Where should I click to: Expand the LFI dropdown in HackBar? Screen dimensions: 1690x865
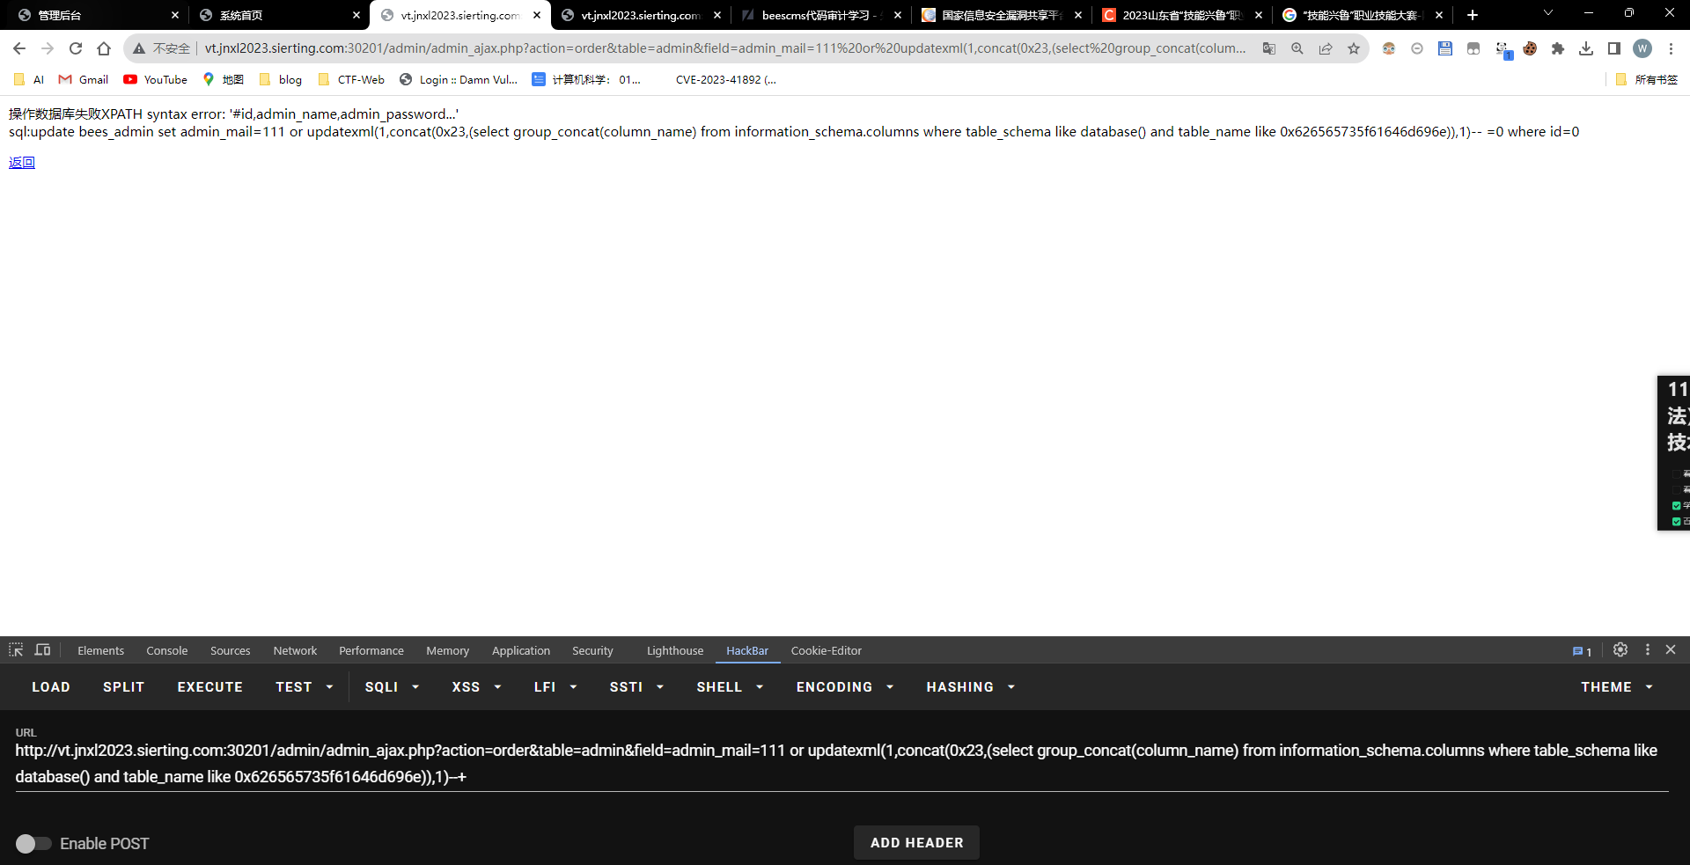(x=555, y=687)
